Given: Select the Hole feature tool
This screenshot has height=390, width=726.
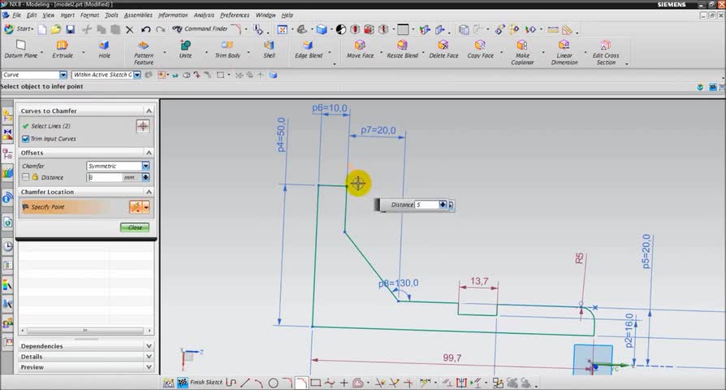Looking at the screenshot, I should tap(104, 49).
